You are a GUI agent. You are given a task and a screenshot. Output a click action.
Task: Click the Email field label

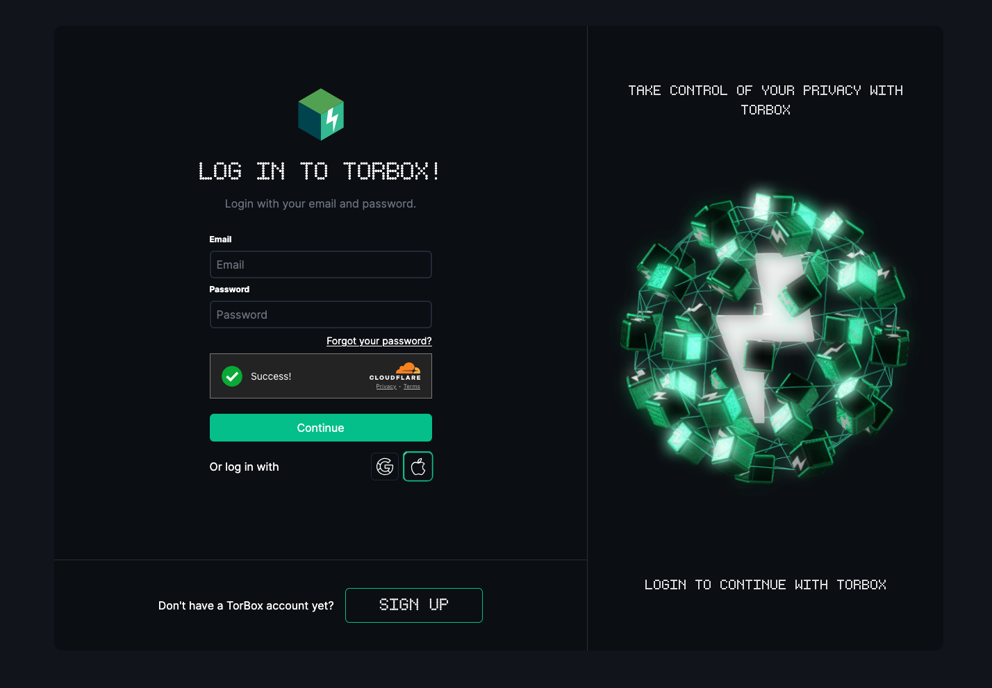(x=220, y=240)
